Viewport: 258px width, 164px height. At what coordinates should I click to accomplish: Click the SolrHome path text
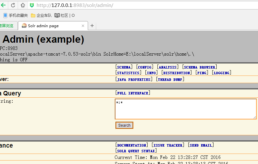pyautogui.click(x=149, y=54)
